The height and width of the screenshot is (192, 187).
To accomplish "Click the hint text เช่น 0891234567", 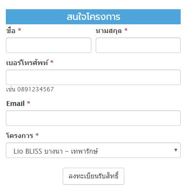I will click(x=30, y=89).
